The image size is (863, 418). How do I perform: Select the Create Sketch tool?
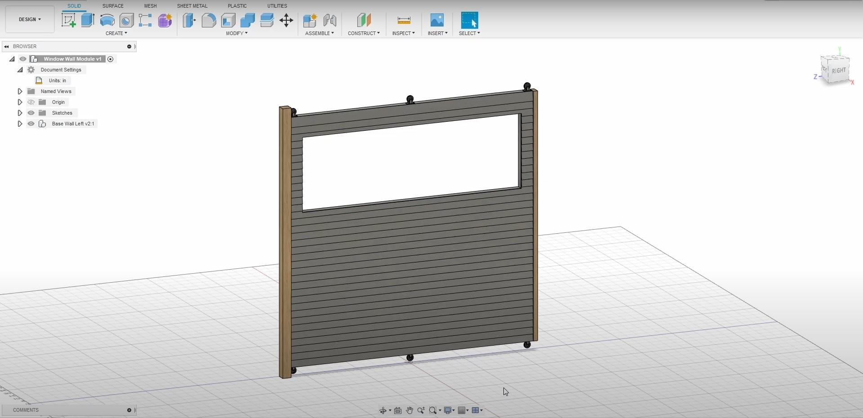coord(69,20)
